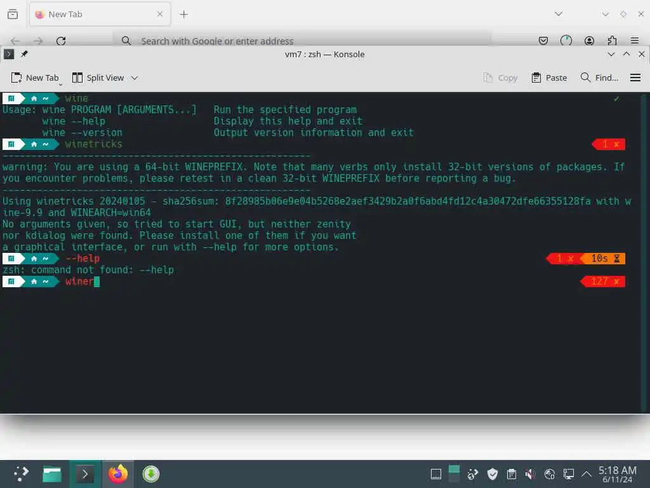This screenshot has height=488, width=650.
Task: Click the red 127 error status badge
Action: click(603, 281)
